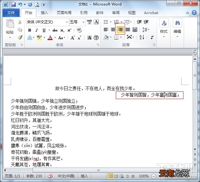Image resolution: width=200 pixels, height=182 pixels.
Task: Clear formatting with eraser icon
Action: tap(79, 30)
